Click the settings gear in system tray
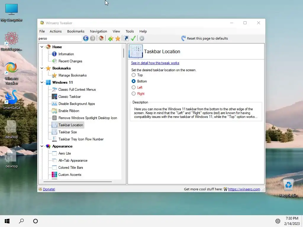 pos(278,221)
